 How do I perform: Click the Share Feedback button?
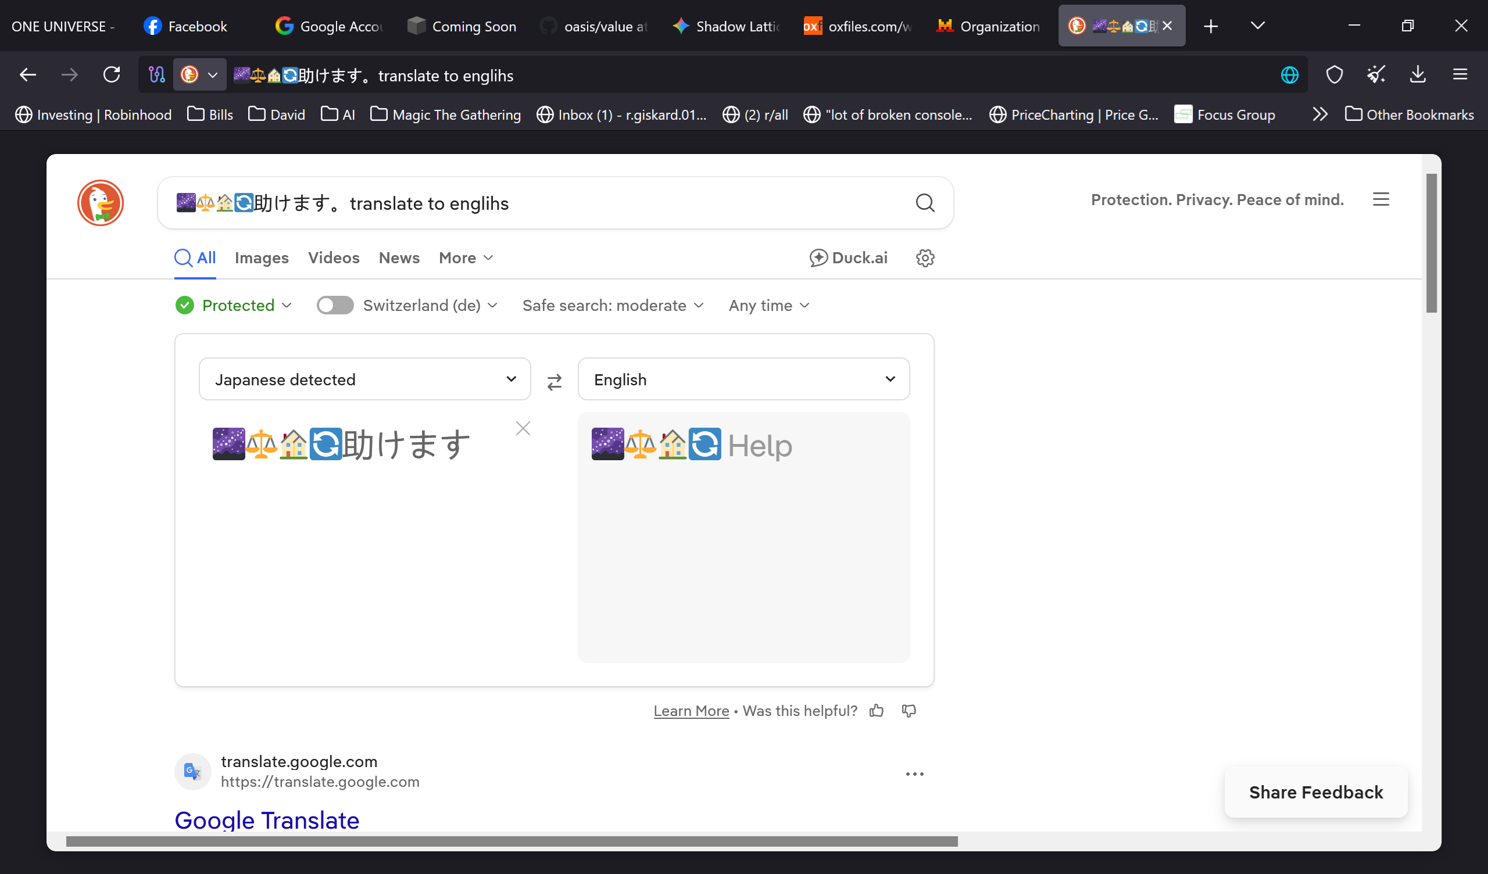[1315, 792]
